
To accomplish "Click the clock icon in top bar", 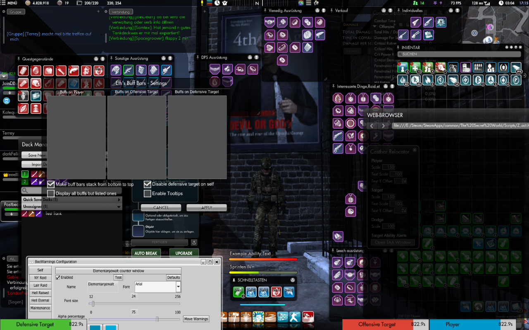I will point(501,3).
